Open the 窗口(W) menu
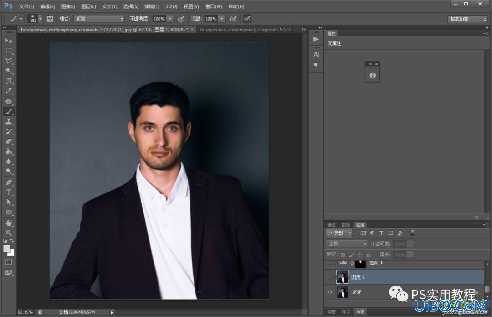 coord(214,6)
